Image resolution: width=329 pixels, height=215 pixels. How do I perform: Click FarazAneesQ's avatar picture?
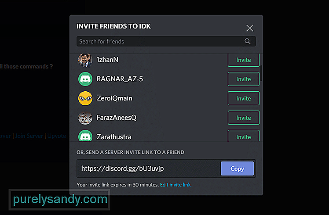[85, 118]
